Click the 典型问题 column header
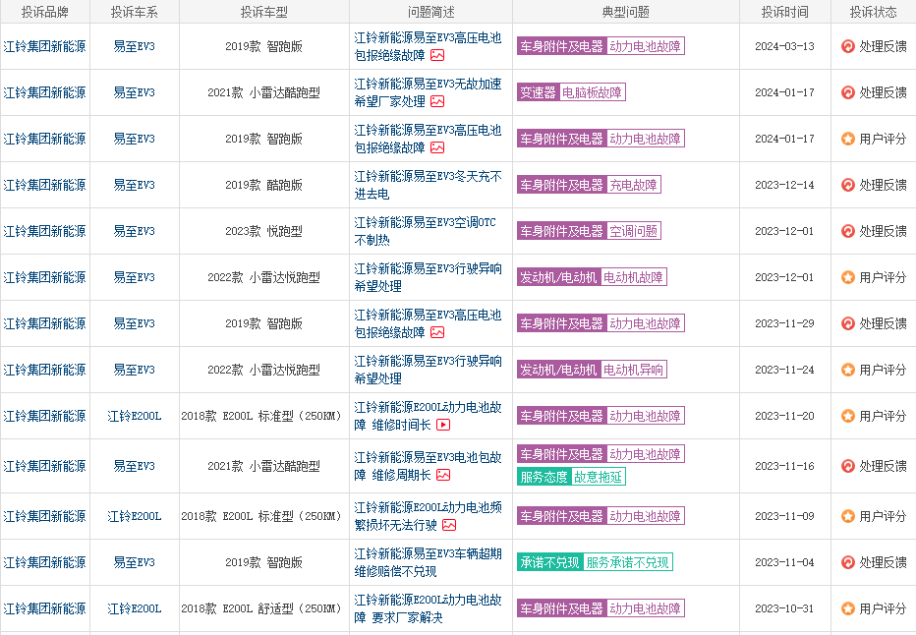Screen dimensions: 916x635 click(626, 12)
